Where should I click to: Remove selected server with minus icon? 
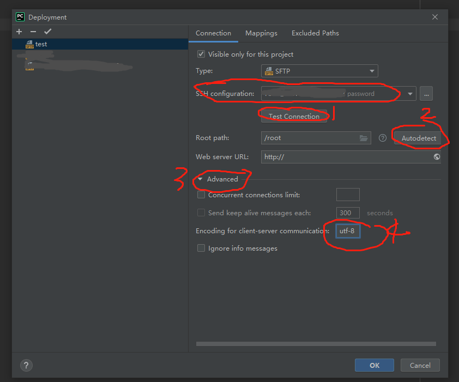(33, 32)
